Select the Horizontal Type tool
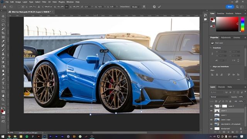This screenshot has height=139, width=247. pyautogui.click(x=3, y=83)
